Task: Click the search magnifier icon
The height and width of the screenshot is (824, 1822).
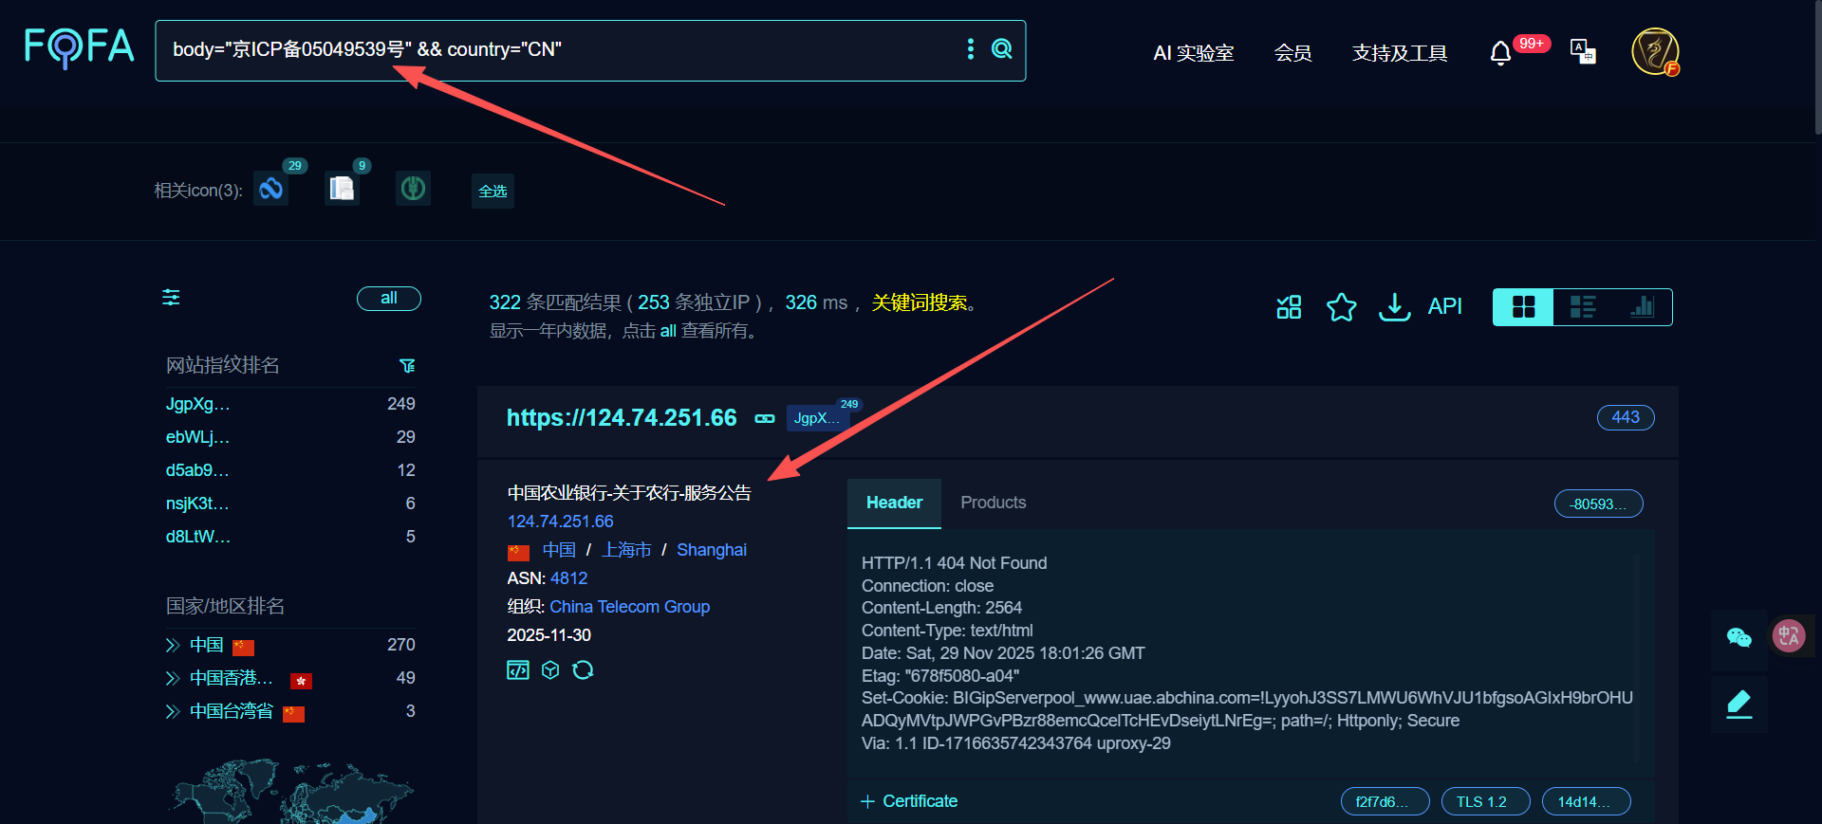Action: 1001,49
